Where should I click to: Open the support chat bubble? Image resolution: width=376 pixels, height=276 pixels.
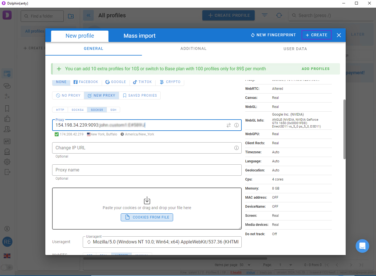pyautogui.click(x=362, y=246)
